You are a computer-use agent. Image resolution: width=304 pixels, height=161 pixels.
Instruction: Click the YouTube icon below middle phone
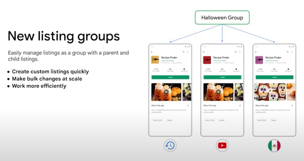pyautogui.click(x=222, y=146)
